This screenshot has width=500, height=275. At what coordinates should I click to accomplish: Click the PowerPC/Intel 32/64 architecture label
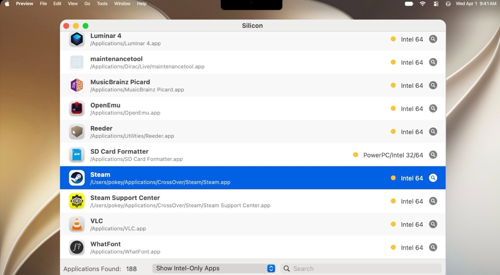point(393,155)
